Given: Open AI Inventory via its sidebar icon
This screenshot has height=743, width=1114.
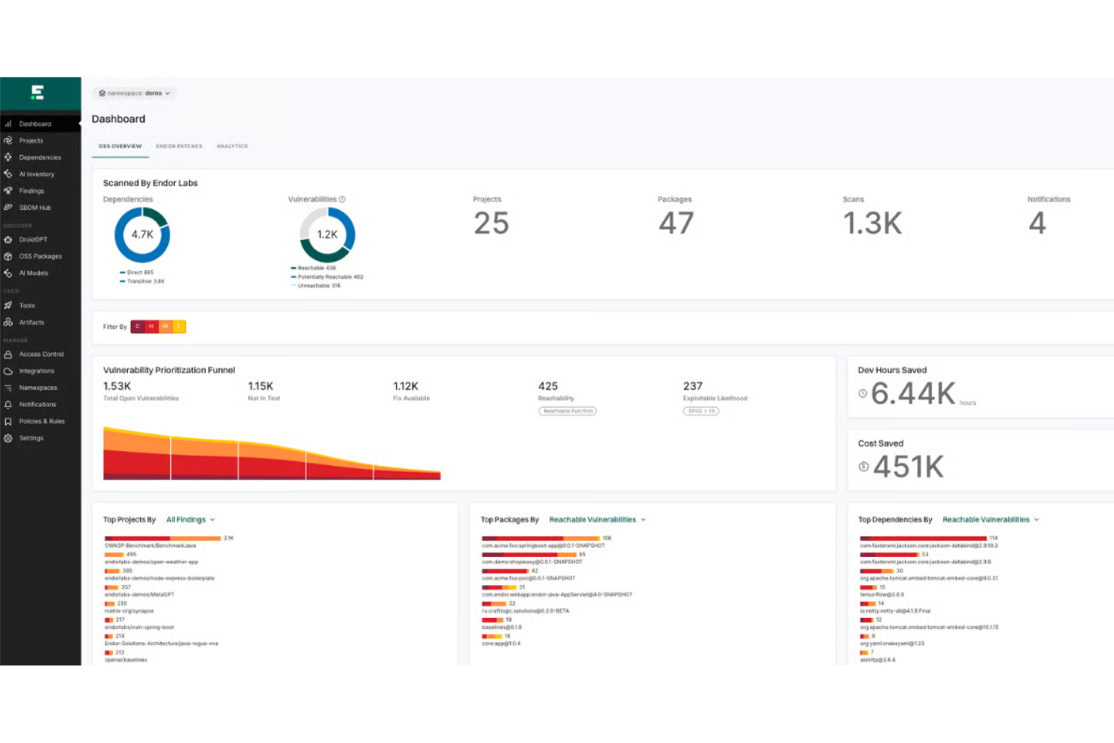Looking at the screenshot, I should (x=8, y=174).
